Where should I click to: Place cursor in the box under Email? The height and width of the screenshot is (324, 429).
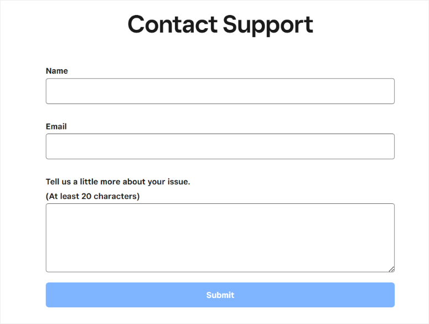[220, 146]
